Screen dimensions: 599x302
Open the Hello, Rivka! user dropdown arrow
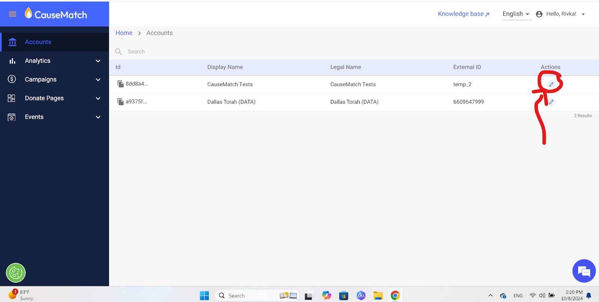click(583, 14)
